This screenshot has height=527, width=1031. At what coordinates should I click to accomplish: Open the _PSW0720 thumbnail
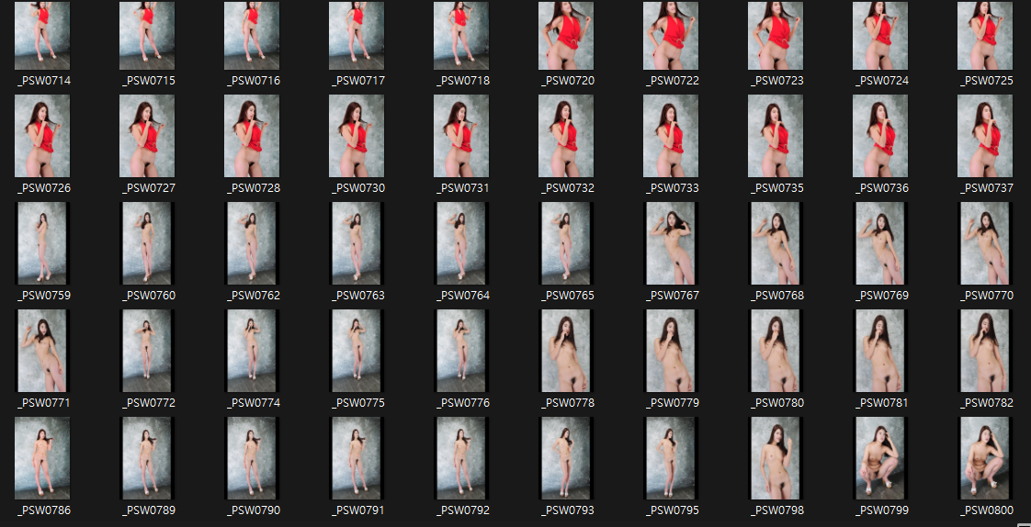pos(566,36)
